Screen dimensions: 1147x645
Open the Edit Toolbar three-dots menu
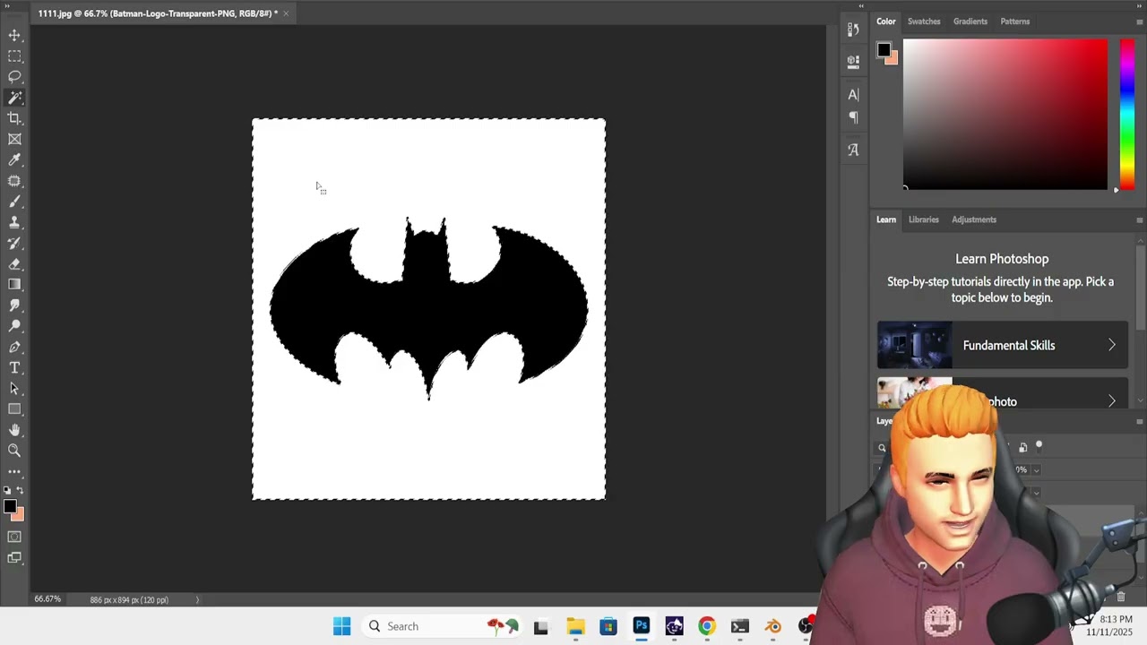click(x=14, y=471)
